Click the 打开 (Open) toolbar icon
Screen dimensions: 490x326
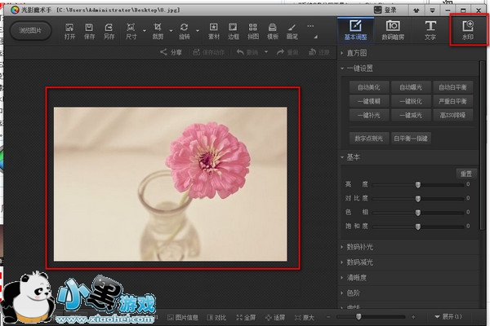pyautogui.click(x=69, y=30)
